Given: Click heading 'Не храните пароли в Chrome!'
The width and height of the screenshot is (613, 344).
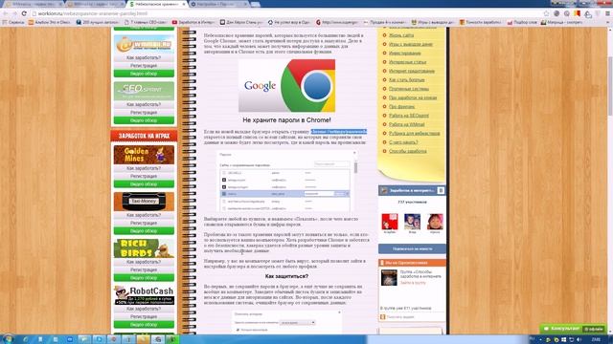Looking at the screenshot, I should click(286, 120).
